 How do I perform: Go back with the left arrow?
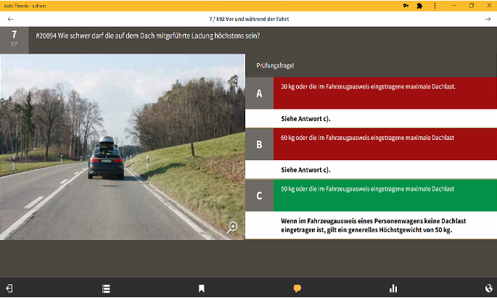(x=10, y=20)
